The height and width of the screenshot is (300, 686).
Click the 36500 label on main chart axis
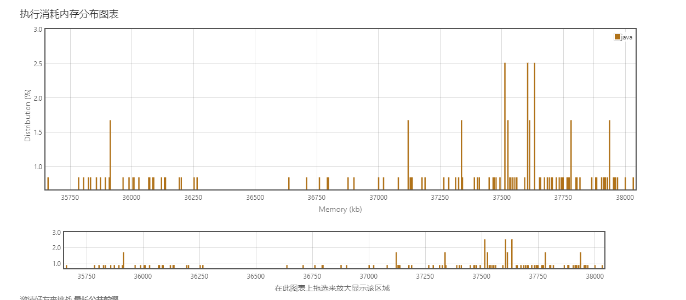255,198
